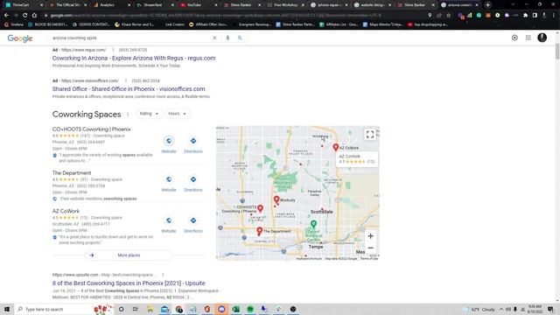The width and height of the screenshot is (560, 315).
Task: Open Chrome extensions puzzle icon
Action: [525, 16]
